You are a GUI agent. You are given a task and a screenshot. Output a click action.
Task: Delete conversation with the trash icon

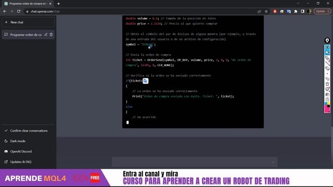[x=51, y=35]
